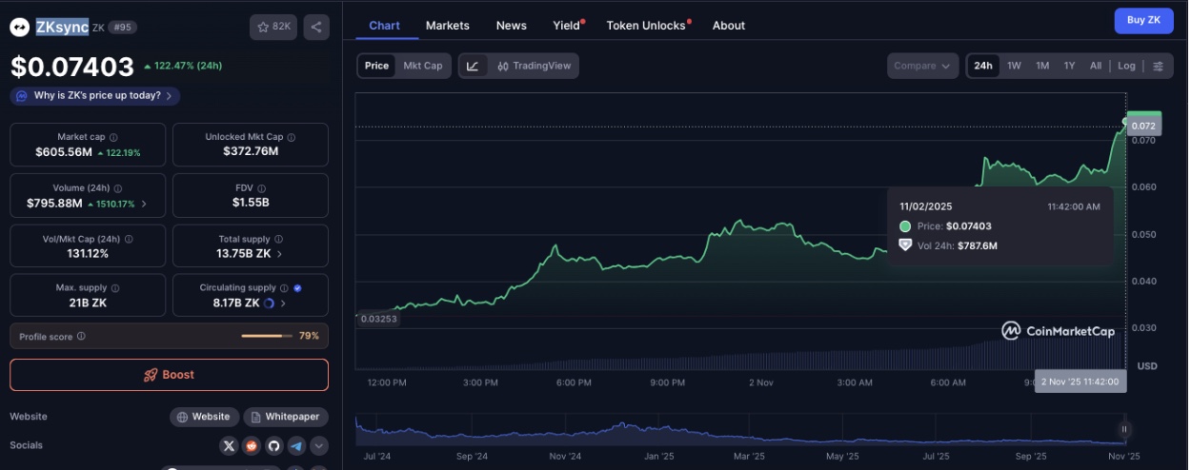
Task: Select the Mkt Cap chart toggle
Action: tap(423, 66)
